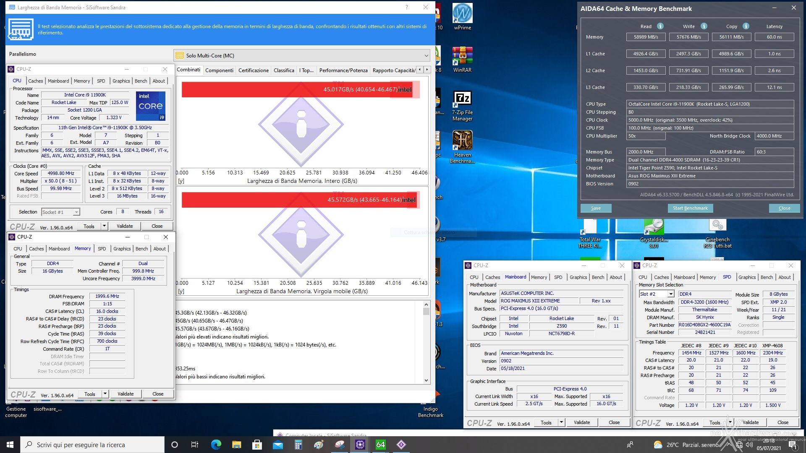This screenshot has height=453, width=806.
Task: Open the Bench tab in CPU-Z SPD window
Action: [x=767, y=277]
